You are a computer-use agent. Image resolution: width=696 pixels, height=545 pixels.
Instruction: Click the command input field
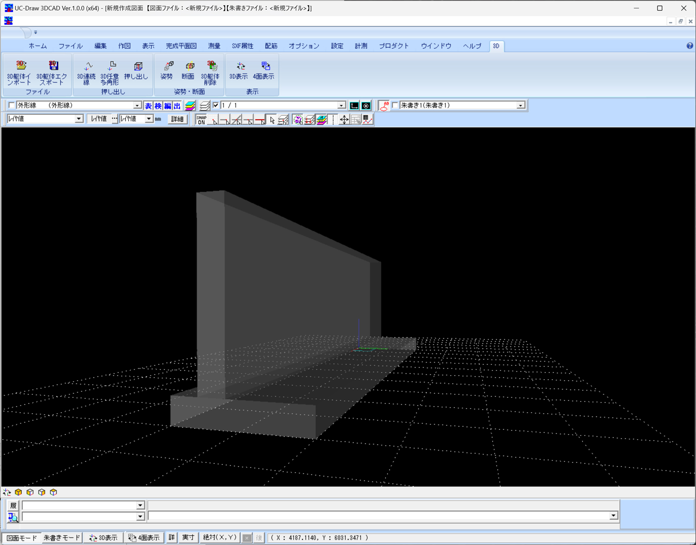[380, 516]
